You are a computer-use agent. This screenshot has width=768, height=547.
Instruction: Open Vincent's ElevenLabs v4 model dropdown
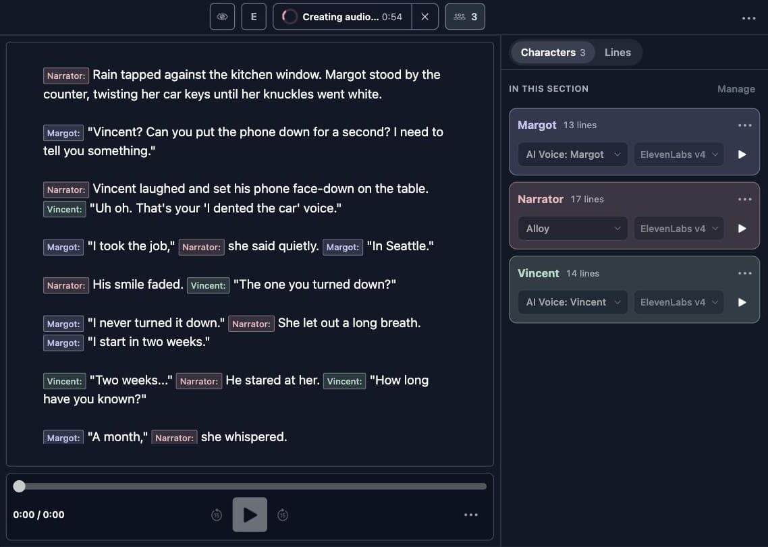pyautogui.click(x=679, y=302)
